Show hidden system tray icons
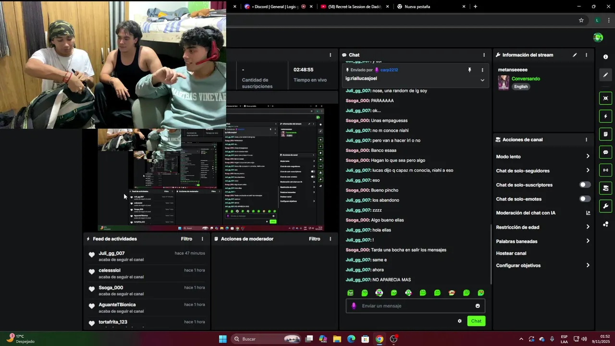Screen dimensions: 615x346 tap(521, 339)
